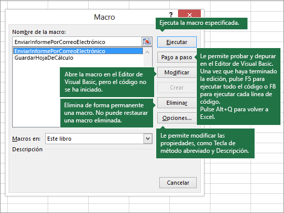This screenshot has height=213, width=284.
Task: Open the Opciones... button
Action: tap(177, 118)
